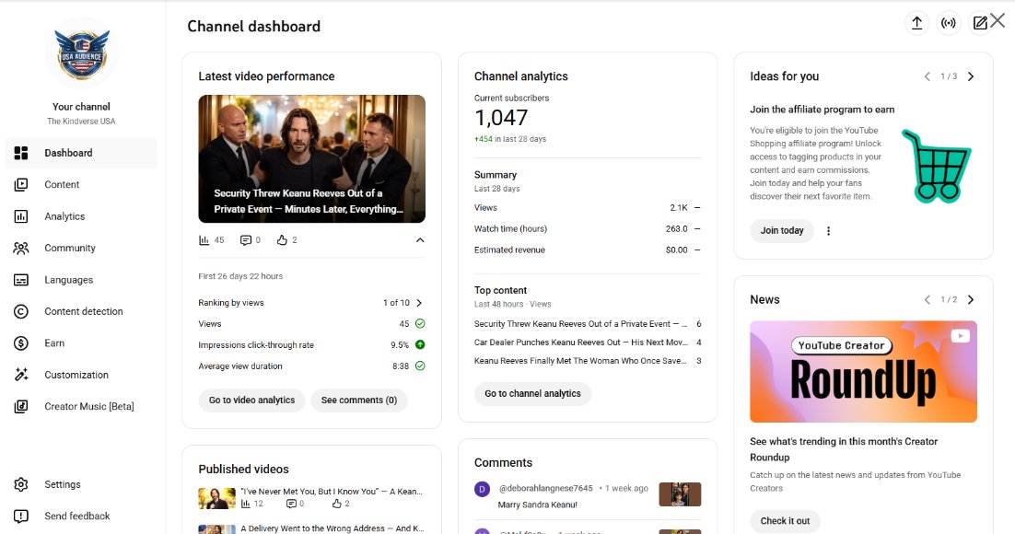Screen dimensions: 1015x534
Task: Open 'Keanu Reeves Finally Met The Woman' top content
Action: [580, 361]
